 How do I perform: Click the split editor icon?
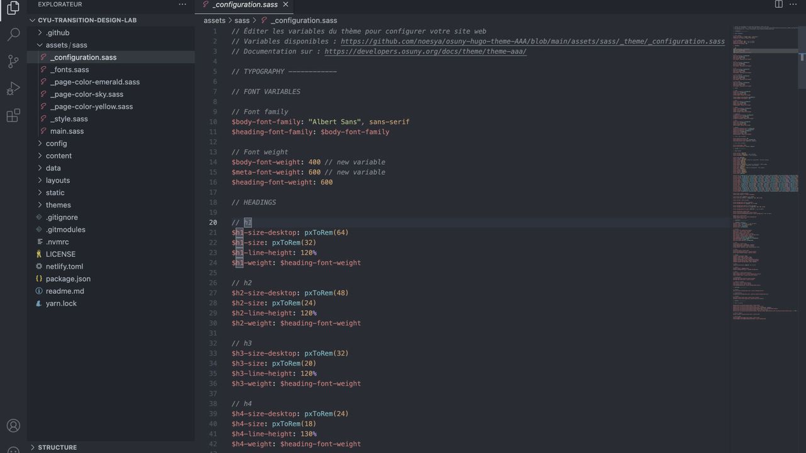(778, 4)
